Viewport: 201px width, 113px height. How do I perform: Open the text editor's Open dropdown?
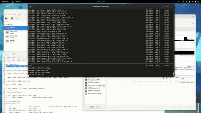pyautogui.click(x=8, y=54)
